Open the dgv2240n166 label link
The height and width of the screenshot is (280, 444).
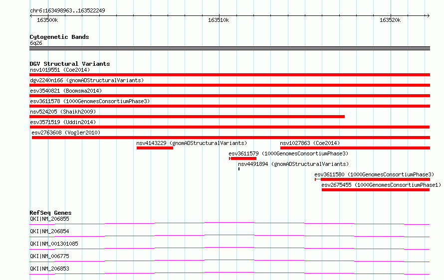click(87, 80)
